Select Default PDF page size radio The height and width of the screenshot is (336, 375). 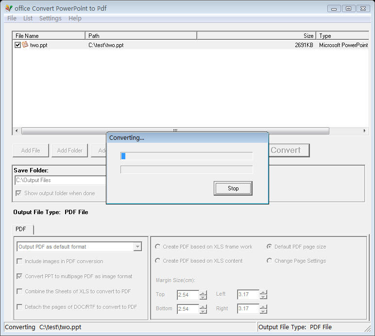pyautogui.click(x=269, y=246)
